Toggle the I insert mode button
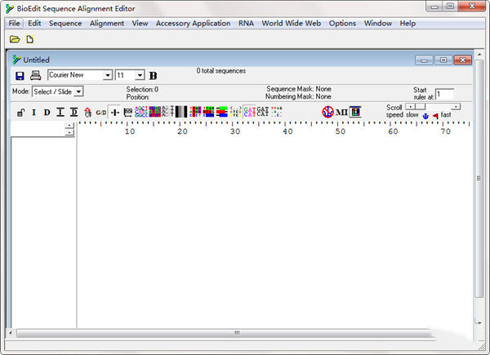490x355 pixels. (33, 113)
